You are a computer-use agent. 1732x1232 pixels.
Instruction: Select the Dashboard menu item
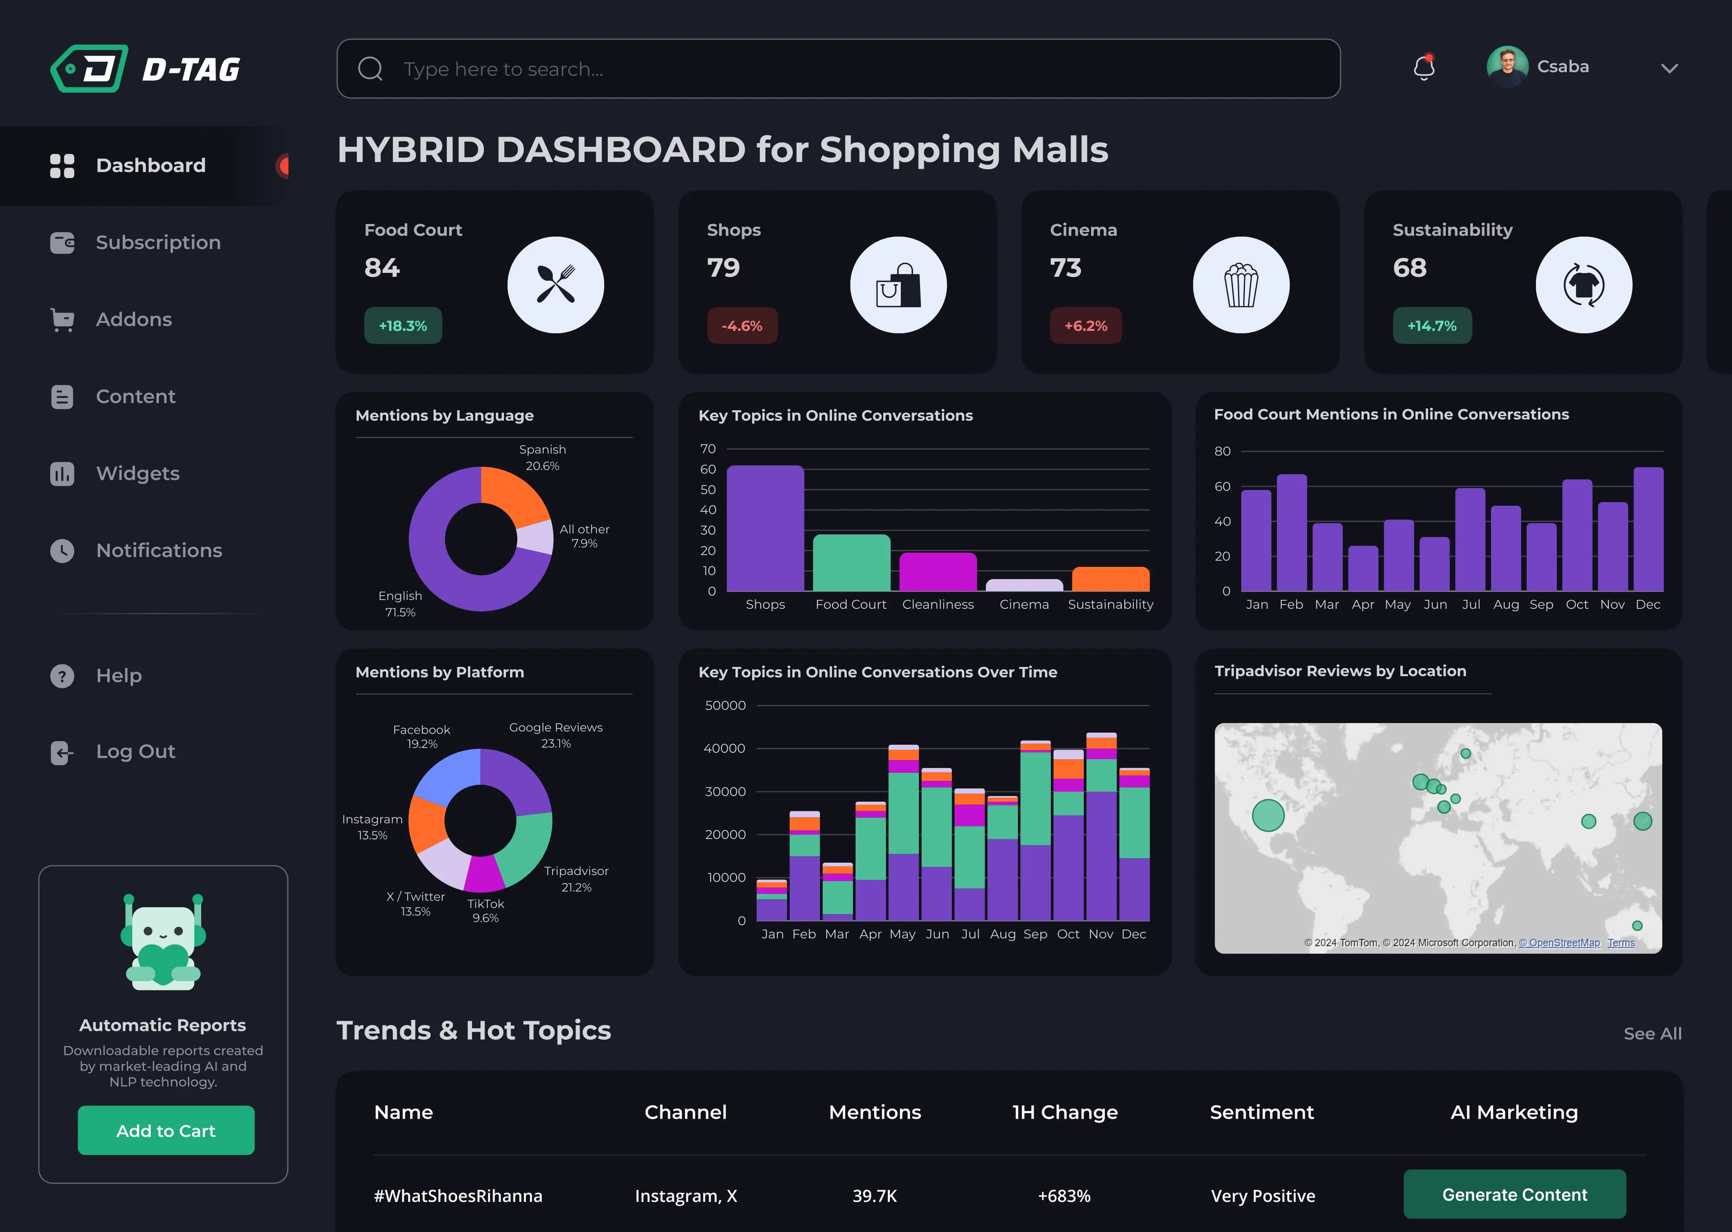(x=150, y=165)
